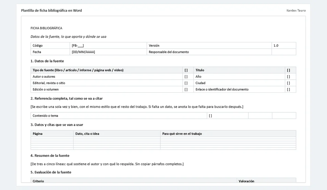Click the 'Edición o volumen' cell
The image size is (327, 190).
point(107,90)
